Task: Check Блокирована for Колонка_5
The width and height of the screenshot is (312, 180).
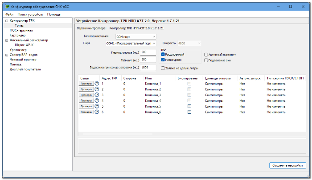Action: (189, 106)
